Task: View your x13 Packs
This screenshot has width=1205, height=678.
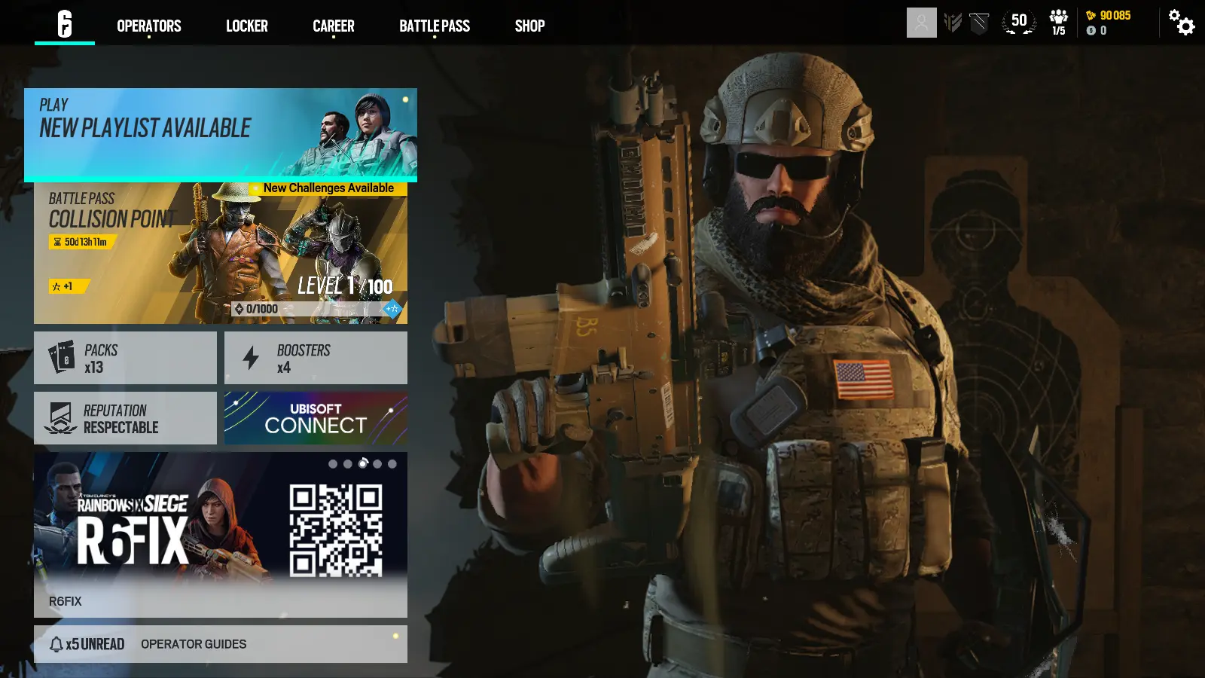Action: [x=125, y=357]
